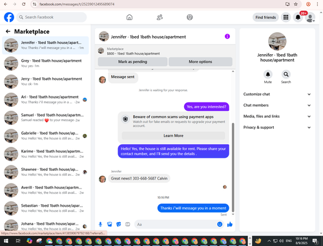Open Averill conversation in list
This screenshot has height=246, width=323.
pos(45,190)
